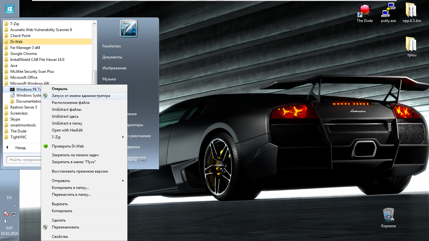The width and height of the screenshot is (429, 241).
Task: Expand the Radmin Server 3 folder
Action: pyautogui.click(x=22, y=107)
